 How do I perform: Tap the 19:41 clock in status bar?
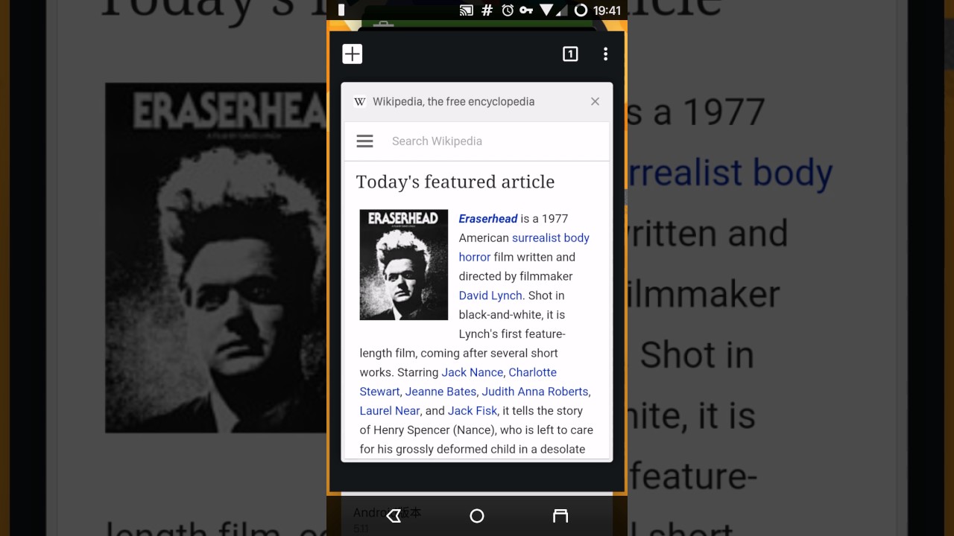(x=607, y=10)
